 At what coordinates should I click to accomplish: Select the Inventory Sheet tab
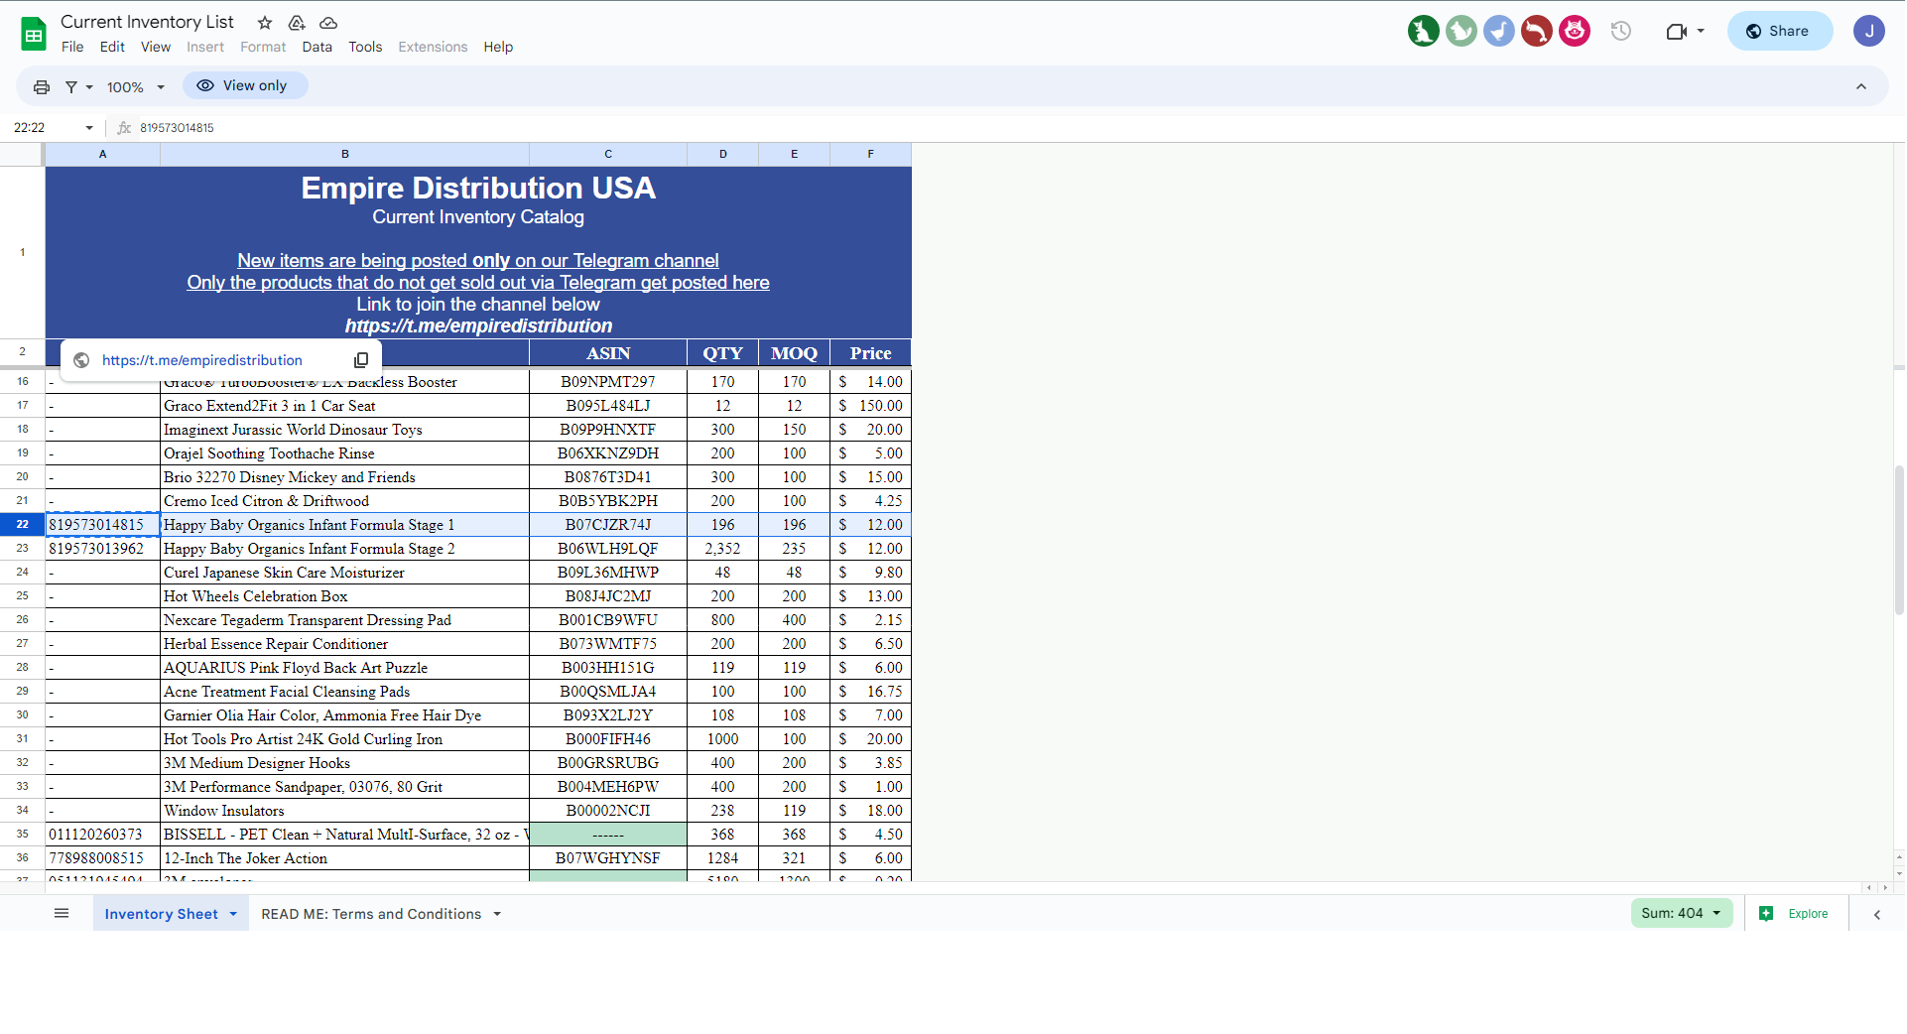171,914
